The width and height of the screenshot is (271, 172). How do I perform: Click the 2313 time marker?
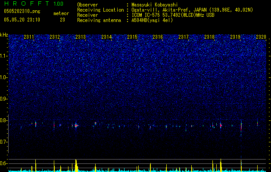tap(81, 37)
